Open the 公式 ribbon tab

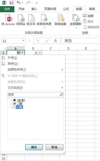(66, 9)
